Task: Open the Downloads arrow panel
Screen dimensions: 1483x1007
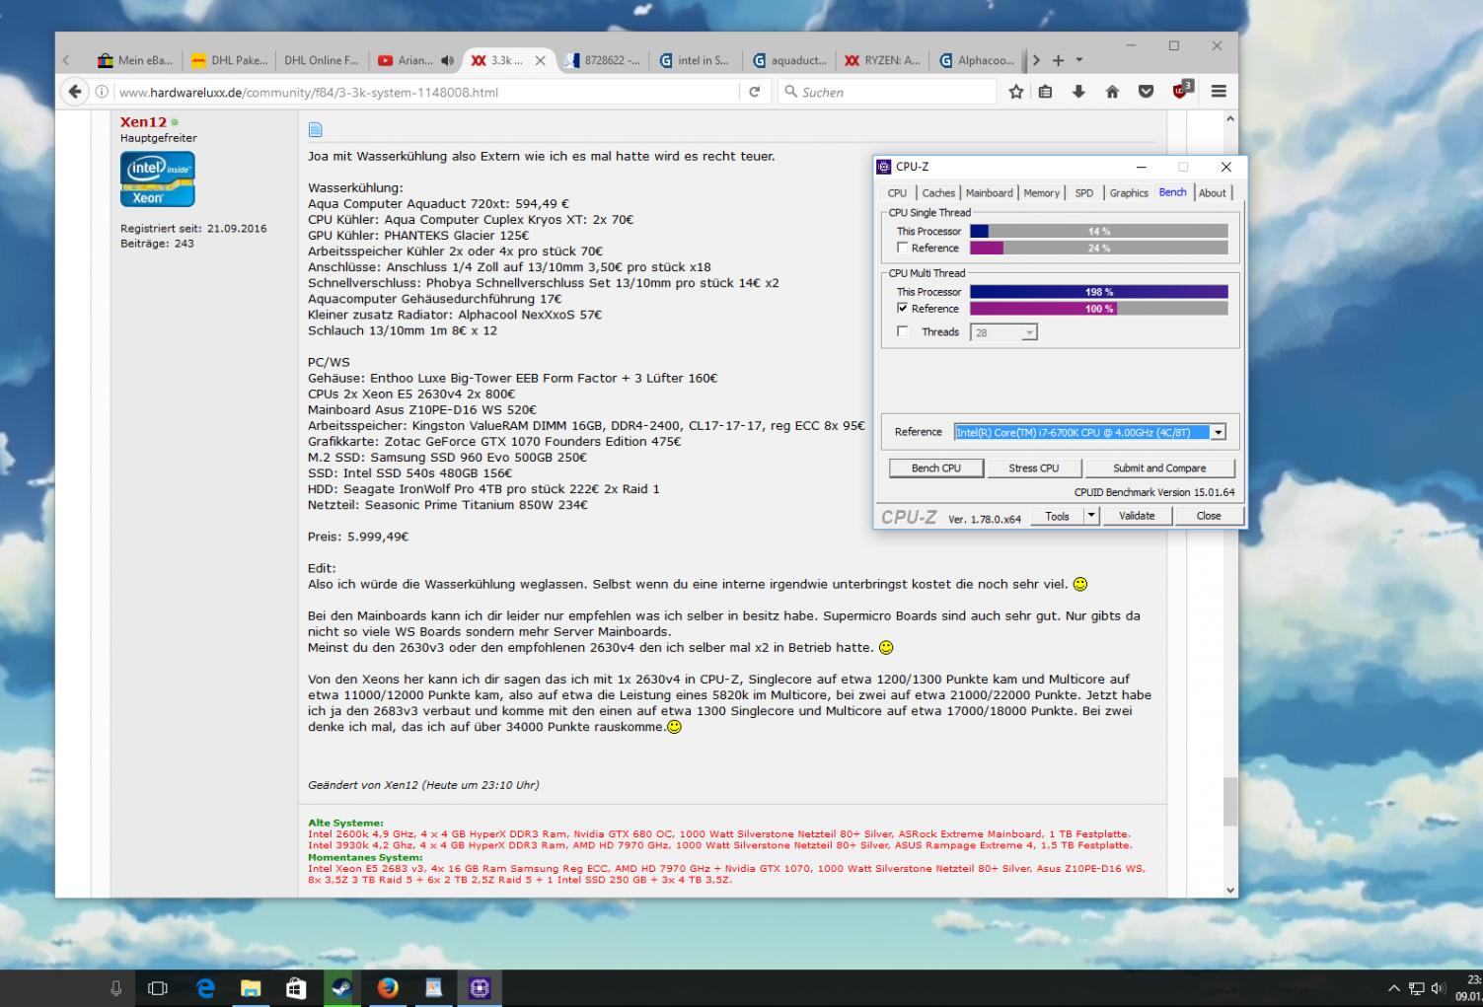Action: tap(1078, 92)
